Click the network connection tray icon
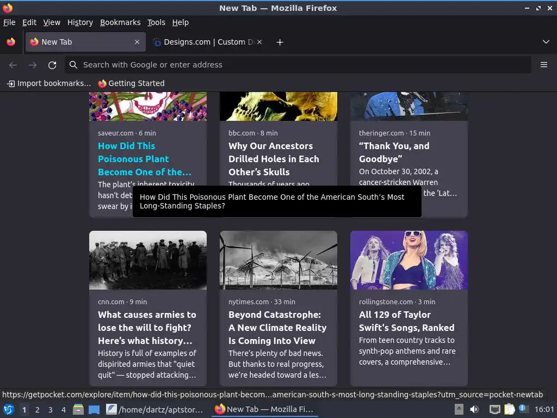The width and height of the screenshot is (557, 418). [494, 410]
